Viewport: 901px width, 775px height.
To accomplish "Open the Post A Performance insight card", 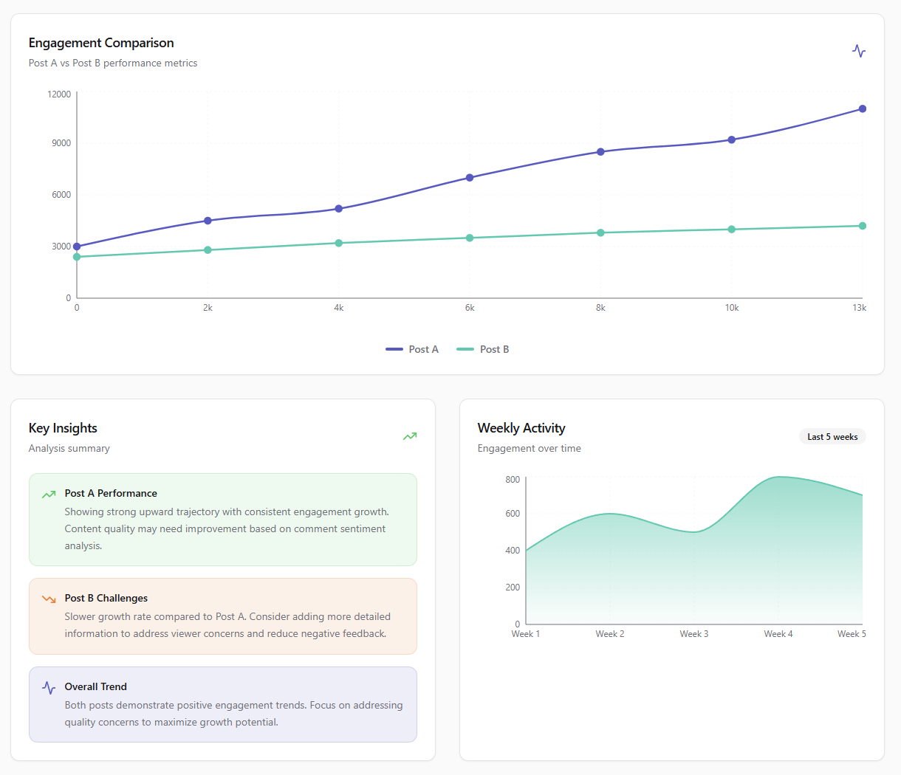I will coord(222,520).
